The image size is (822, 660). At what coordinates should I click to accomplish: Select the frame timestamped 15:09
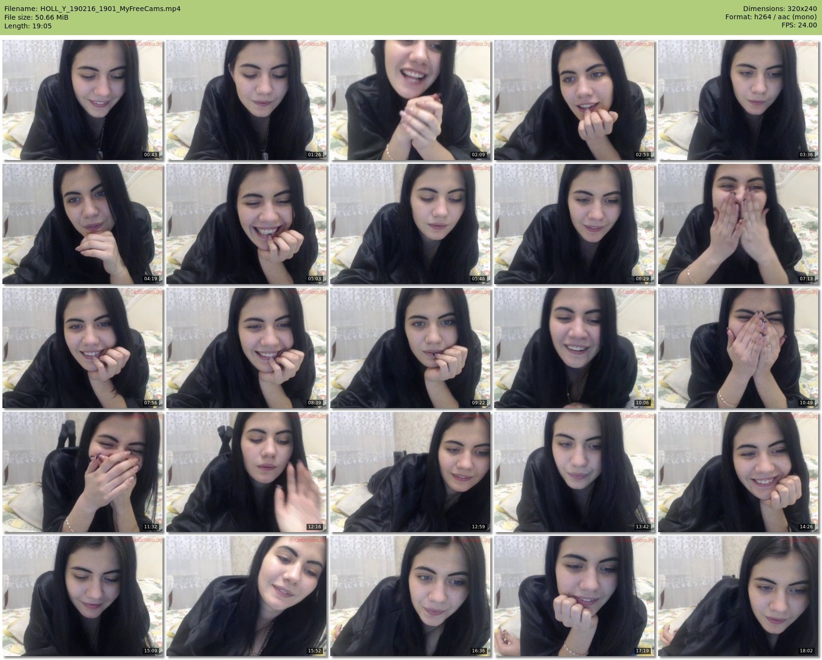(83, 596)
